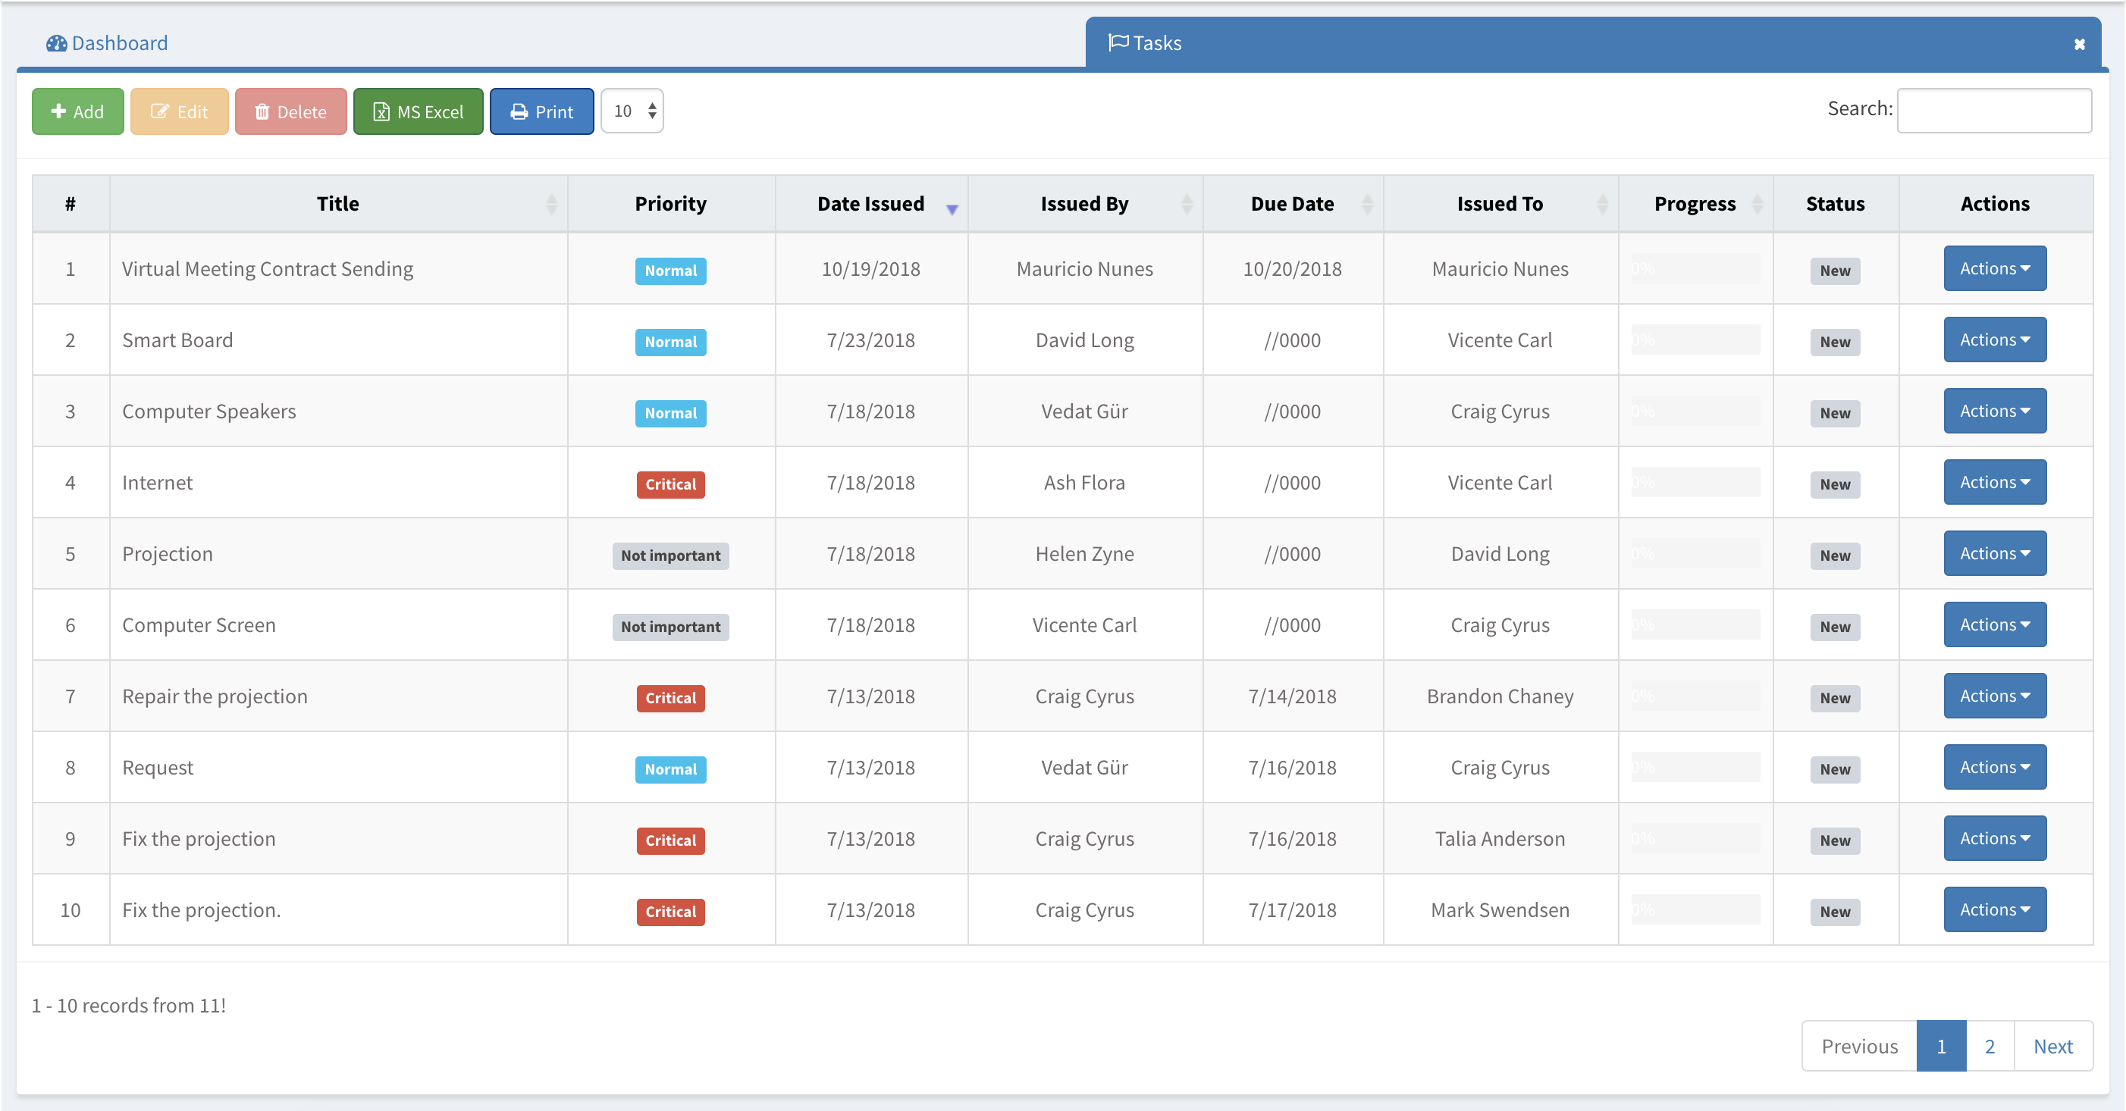Close the Tasks tab with X
The image size is (2126, 1111).
2079,45
